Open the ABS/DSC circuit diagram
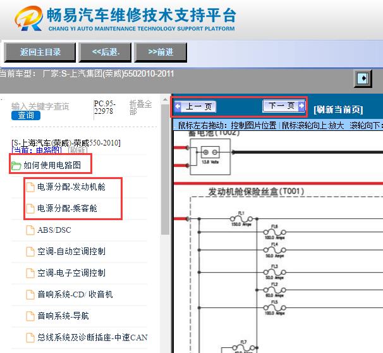This screenshot has height=353, width=383. point(54,230)
